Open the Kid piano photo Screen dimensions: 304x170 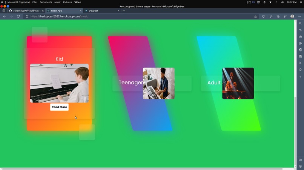pos(59,83)
